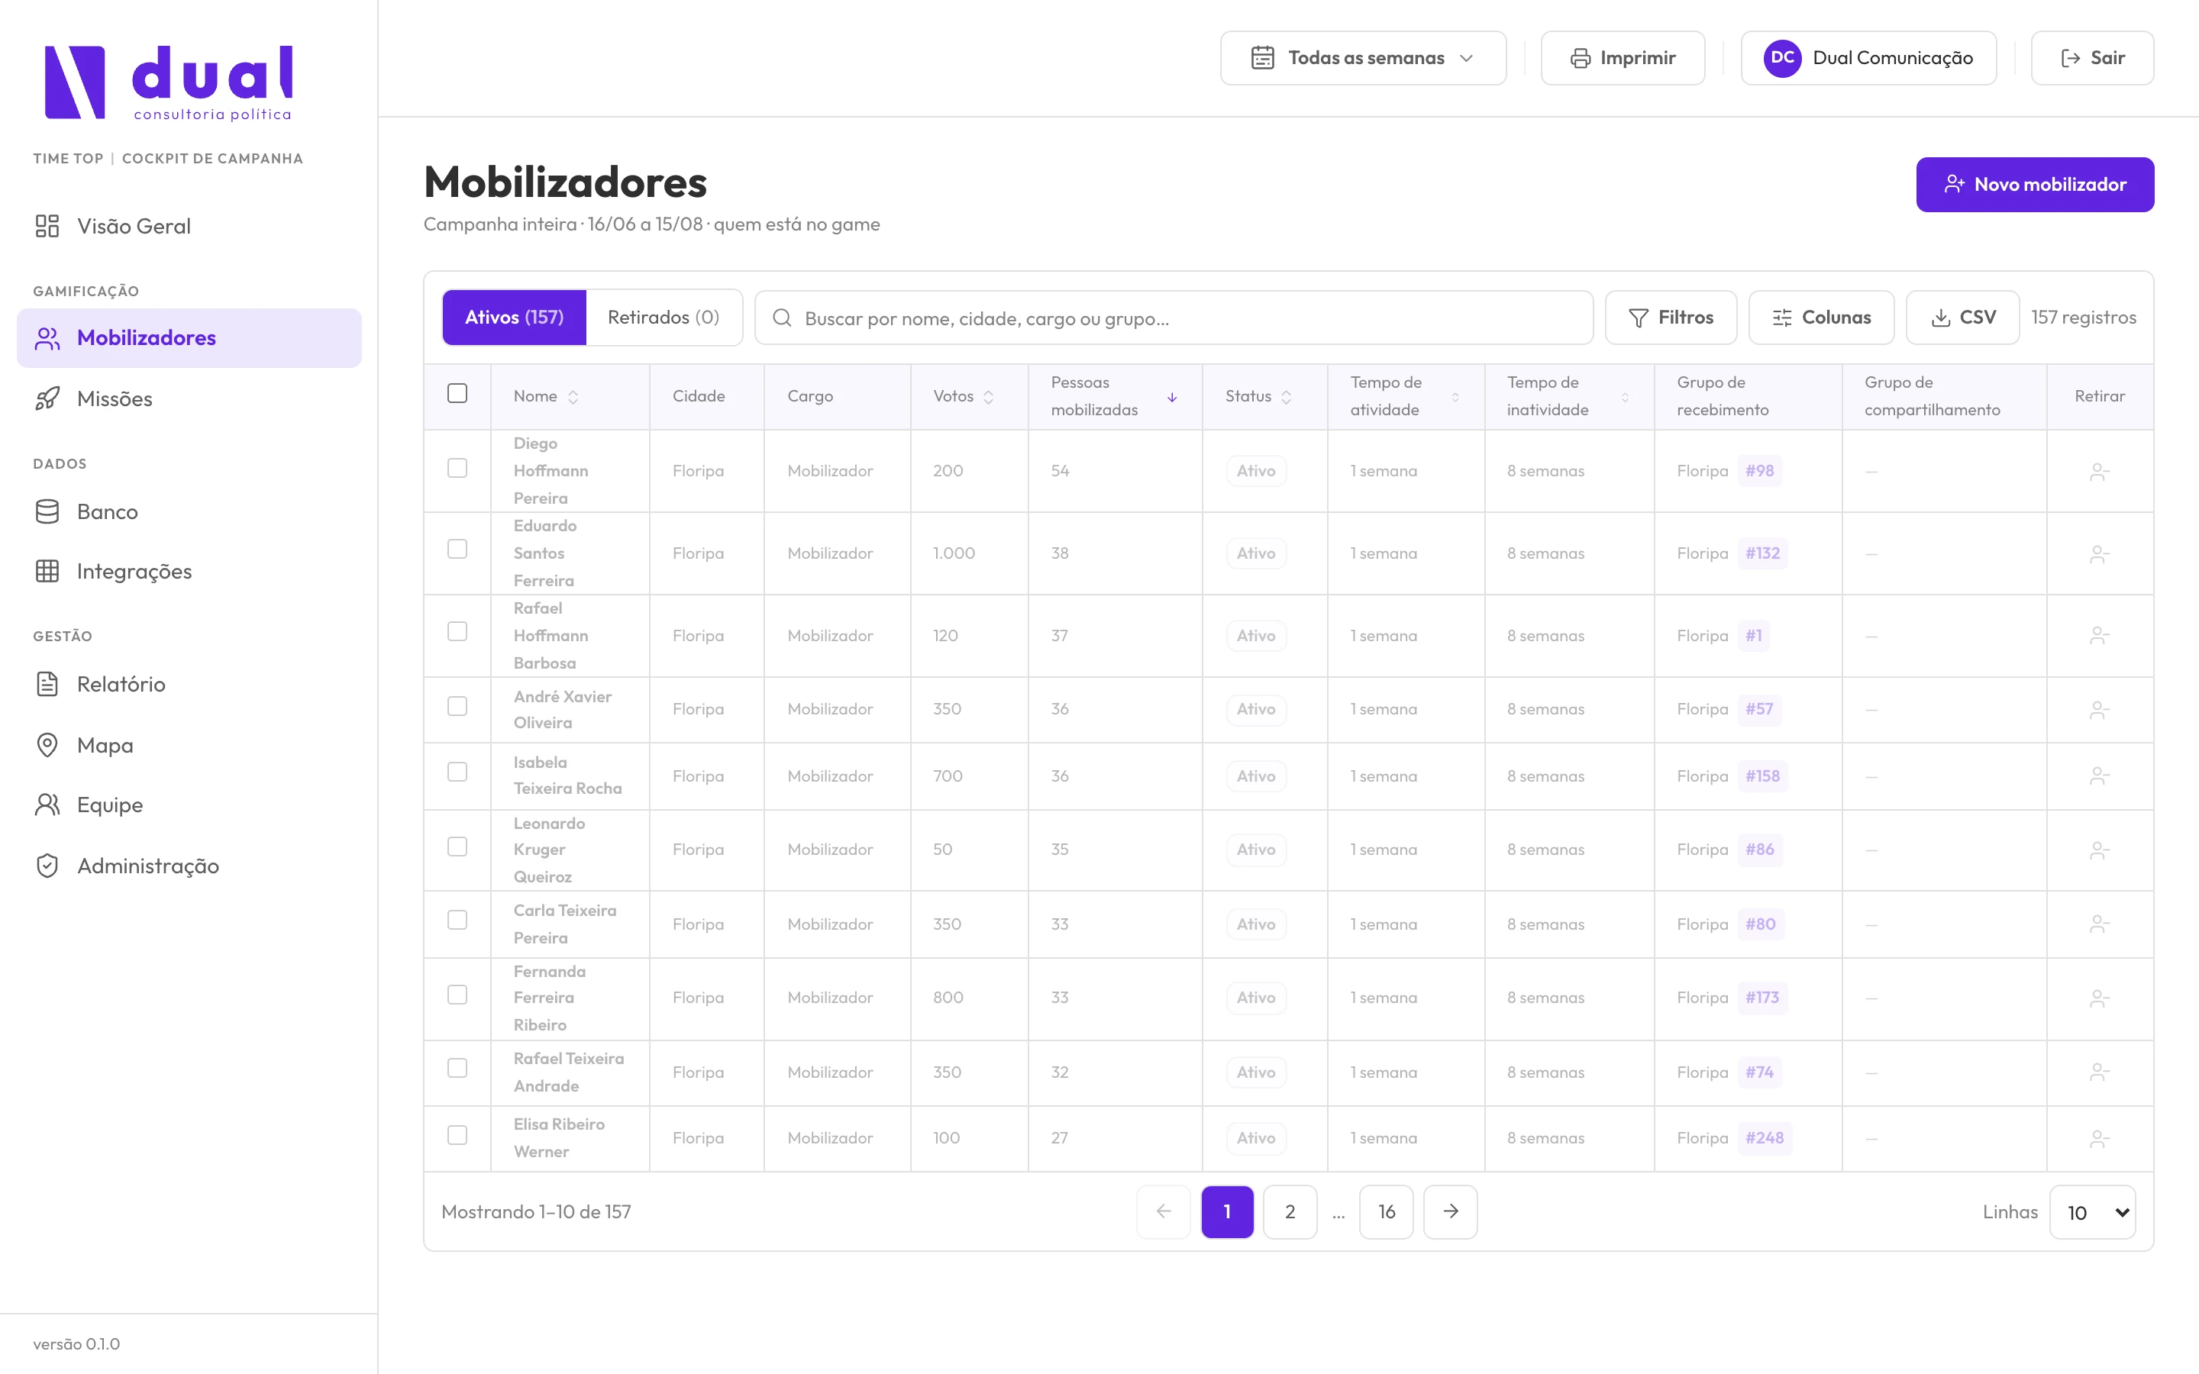Retire Eduardo Santos Ferreira via remove-user icon
The height and width of the screenshot is (1374, 2199).
coord(2099,553)
